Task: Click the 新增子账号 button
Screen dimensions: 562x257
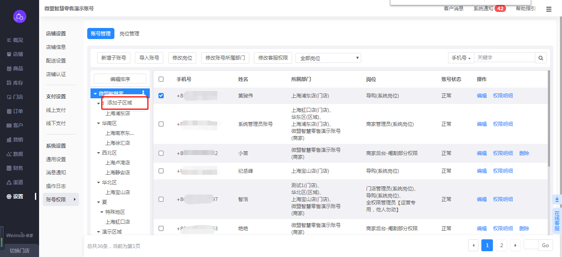Action: click(114, 58)
